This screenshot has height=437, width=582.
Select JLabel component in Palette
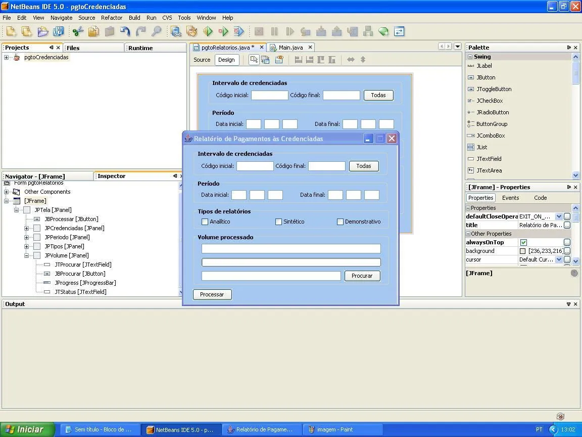pyautogui.click(x=483, y=66)
